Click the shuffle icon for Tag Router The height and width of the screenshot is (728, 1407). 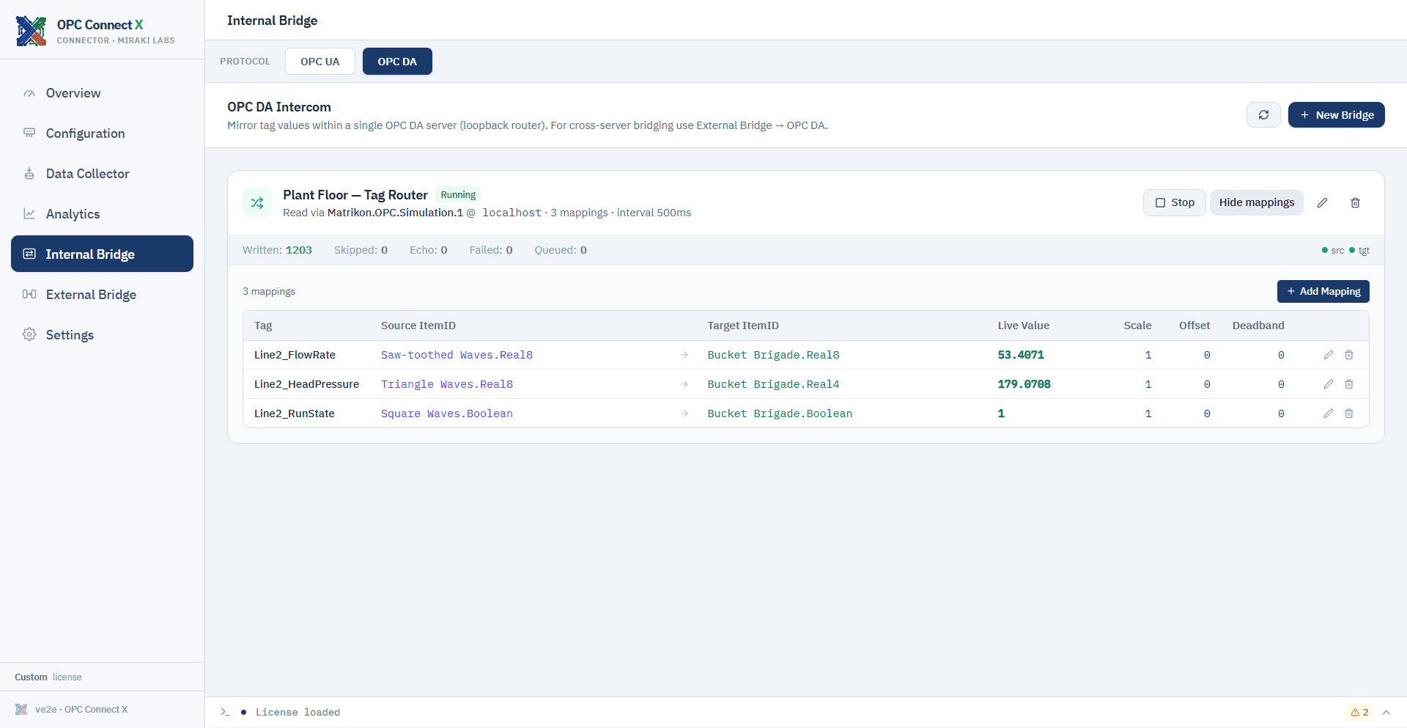257,203
